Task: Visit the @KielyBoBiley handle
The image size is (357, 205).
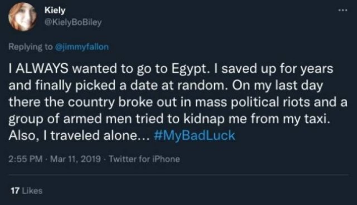Action: pos(73,22)
